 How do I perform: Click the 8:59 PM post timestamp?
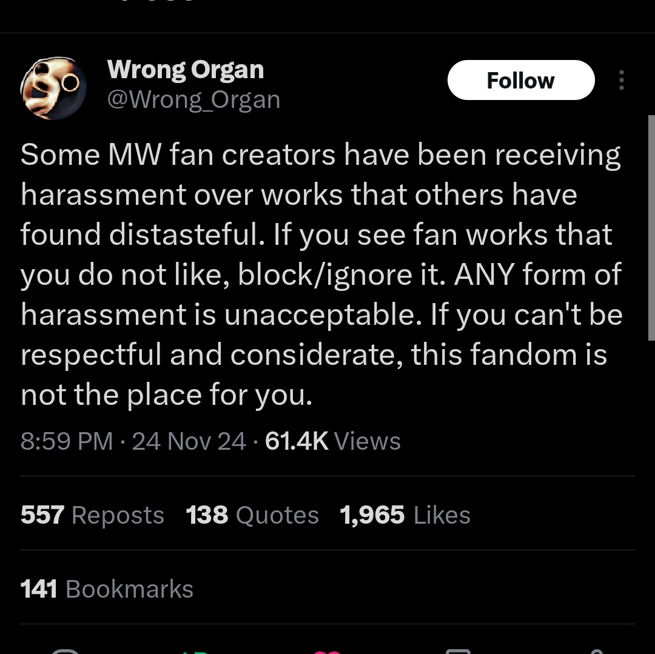(x=67, y=441)
